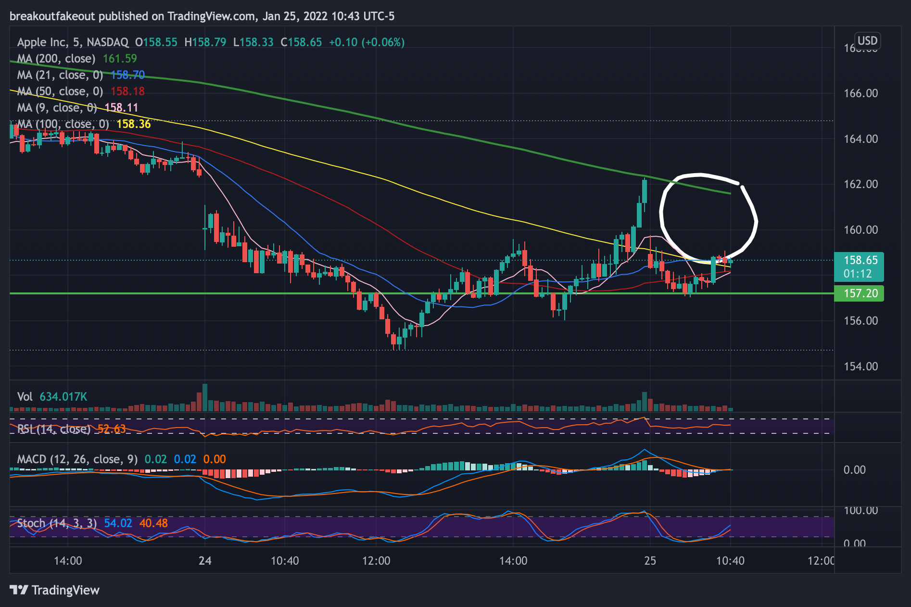Click the USD currency button
Viewport: 911px width, 607px height.
[x=868, y=41]
